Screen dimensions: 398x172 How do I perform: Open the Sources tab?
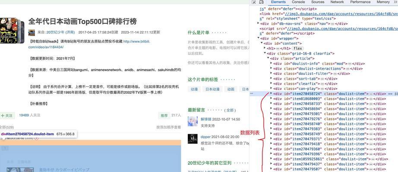tap(318, 2)
